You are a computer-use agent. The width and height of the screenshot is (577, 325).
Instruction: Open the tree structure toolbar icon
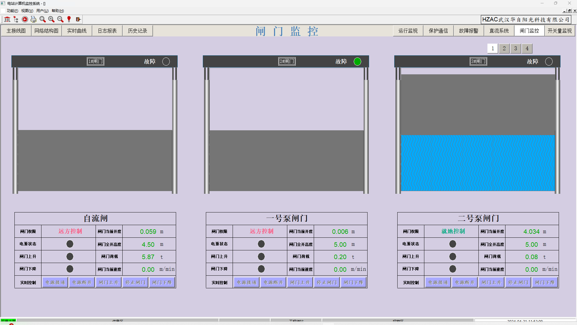click(16, 19)
